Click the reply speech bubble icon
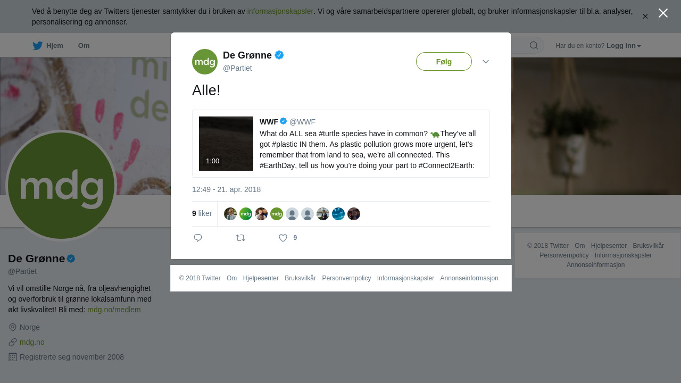The image size is (681, 383). coord(198,238)
